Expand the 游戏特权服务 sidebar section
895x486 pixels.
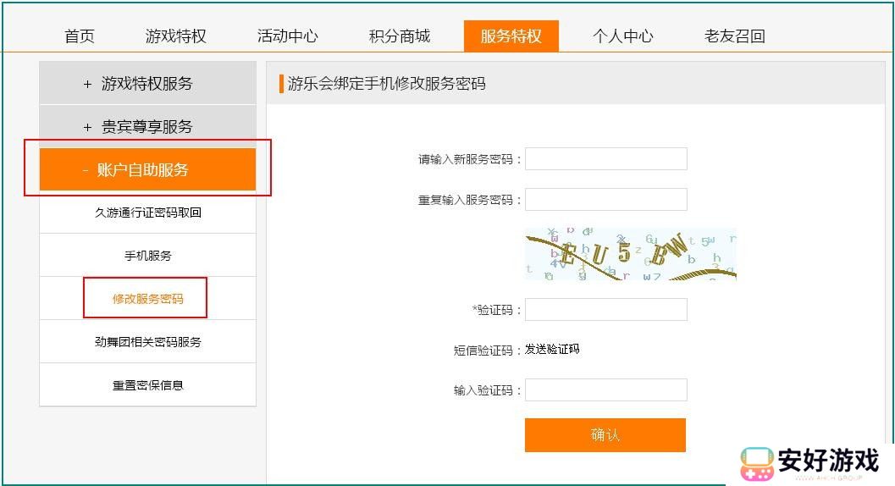click(147, 83)
